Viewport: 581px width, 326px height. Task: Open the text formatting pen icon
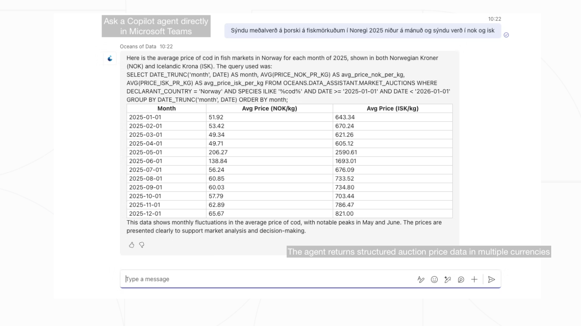point(421,279)
